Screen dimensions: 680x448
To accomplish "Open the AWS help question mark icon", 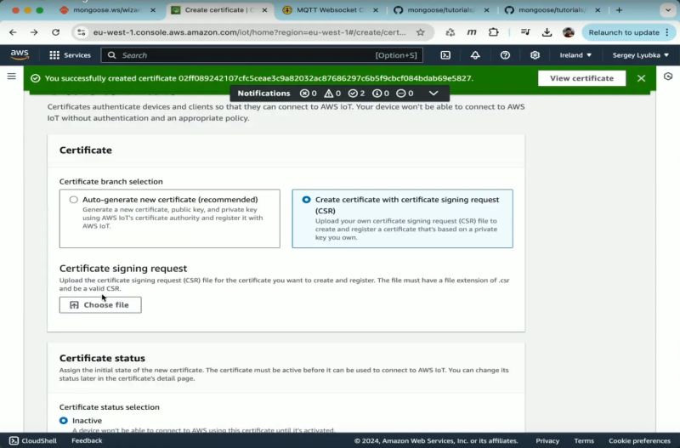I will (505, 55).
